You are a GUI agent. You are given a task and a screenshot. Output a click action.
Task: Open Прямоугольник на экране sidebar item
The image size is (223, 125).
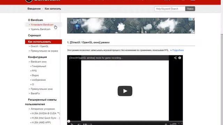pyautogui.click(x=44, y=51)
